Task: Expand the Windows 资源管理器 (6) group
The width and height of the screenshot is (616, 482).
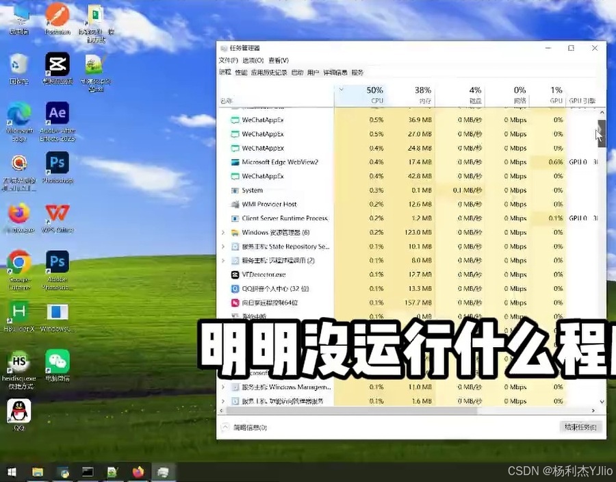Action: click(223, 233)
